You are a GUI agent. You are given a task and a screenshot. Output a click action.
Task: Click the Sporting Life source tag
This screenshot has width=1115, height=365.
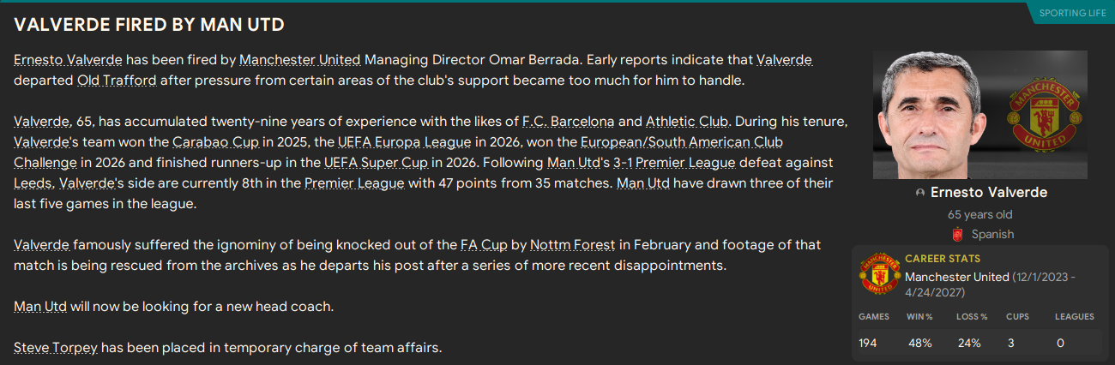click(1070, 13)
